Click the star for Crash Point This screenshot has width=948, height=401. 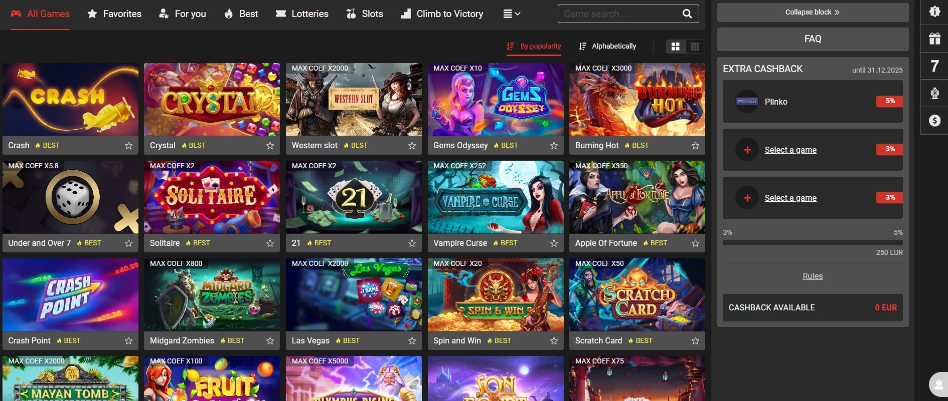128,341
